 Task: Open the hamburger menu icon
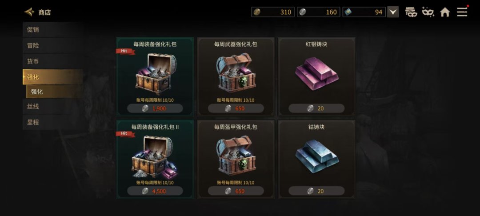[462, 12]
